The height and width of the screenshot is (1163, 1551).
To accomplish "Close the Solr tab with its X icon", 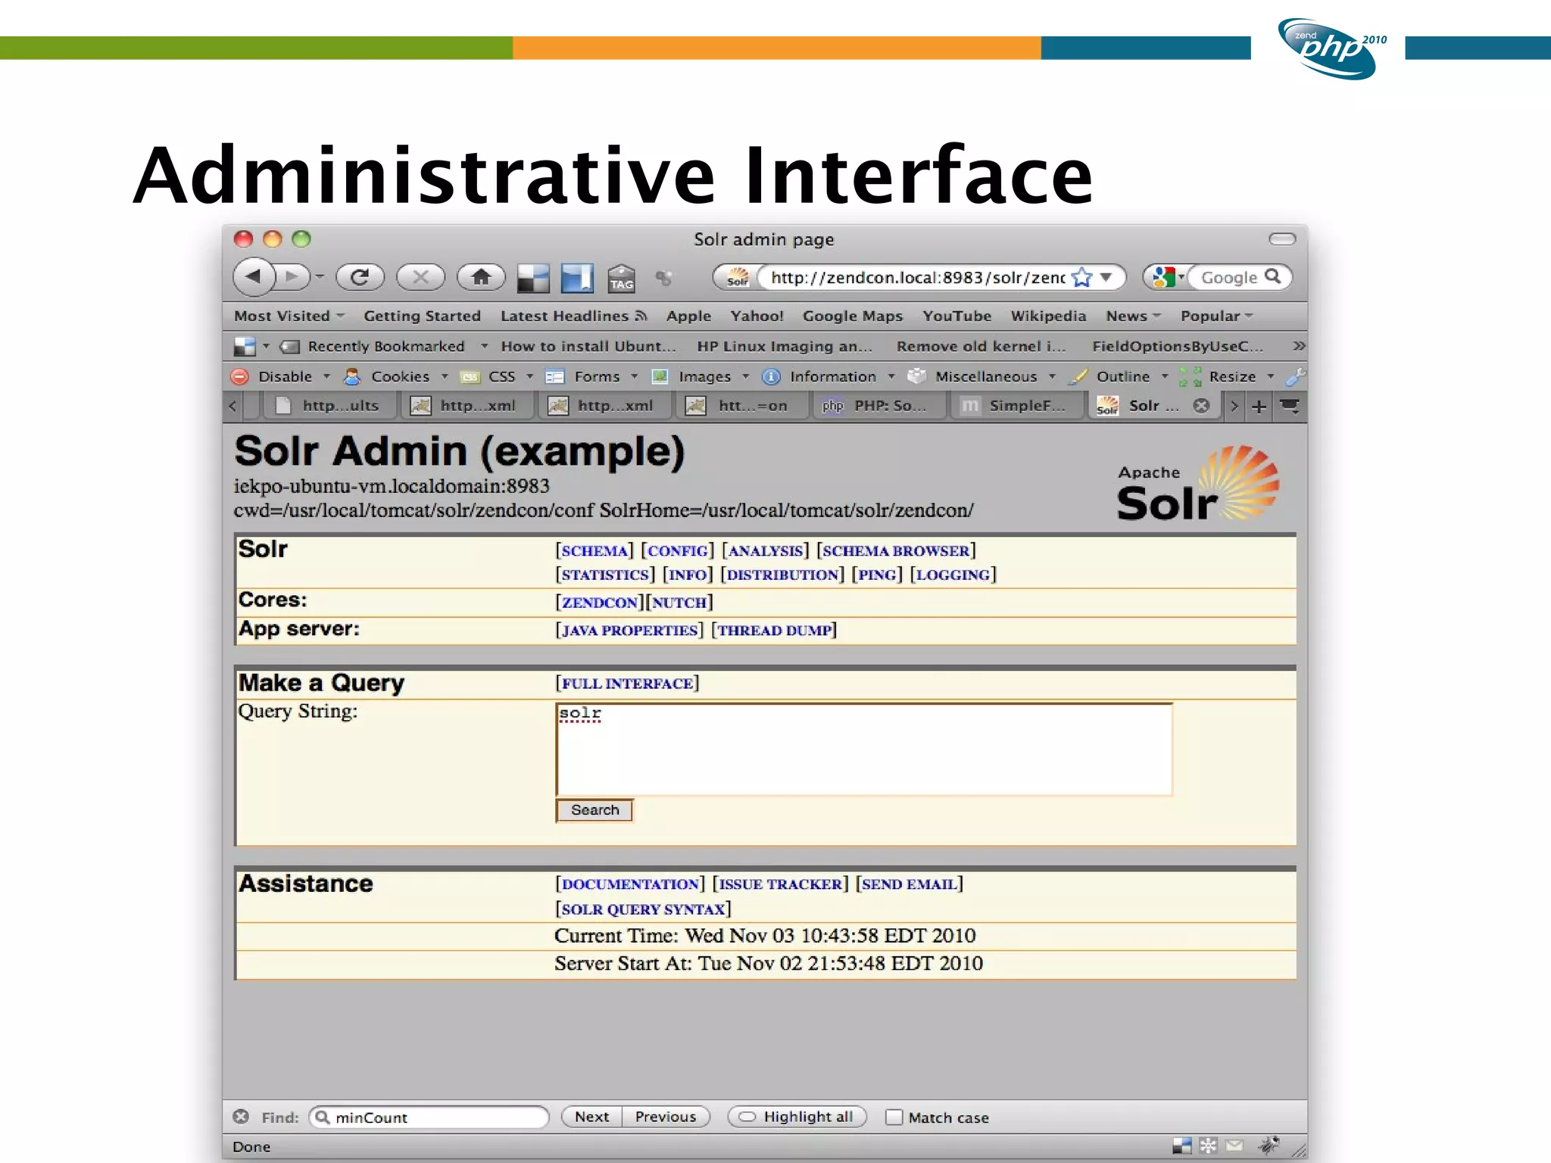I will [1201, 406].
